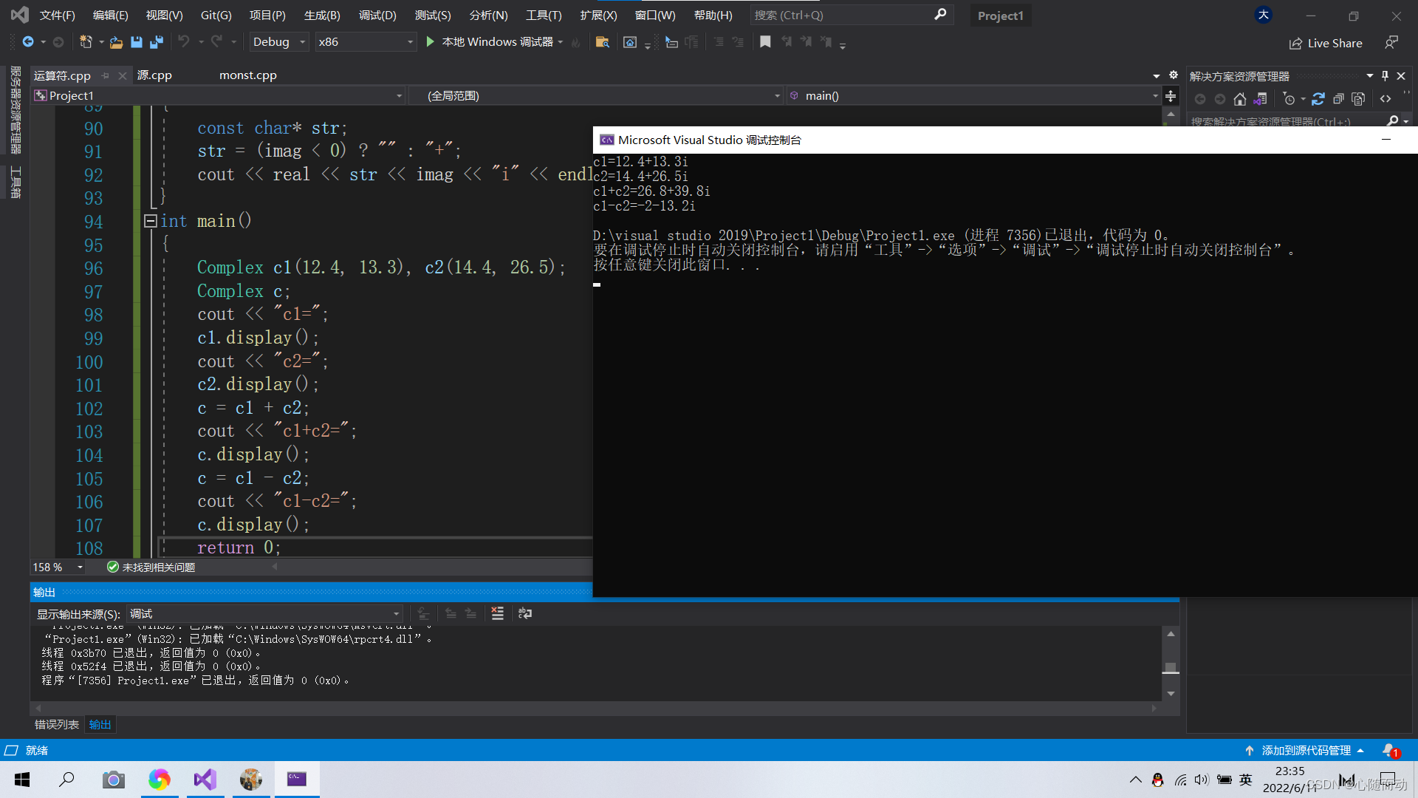Open the Live Share button

[1326, 43]
